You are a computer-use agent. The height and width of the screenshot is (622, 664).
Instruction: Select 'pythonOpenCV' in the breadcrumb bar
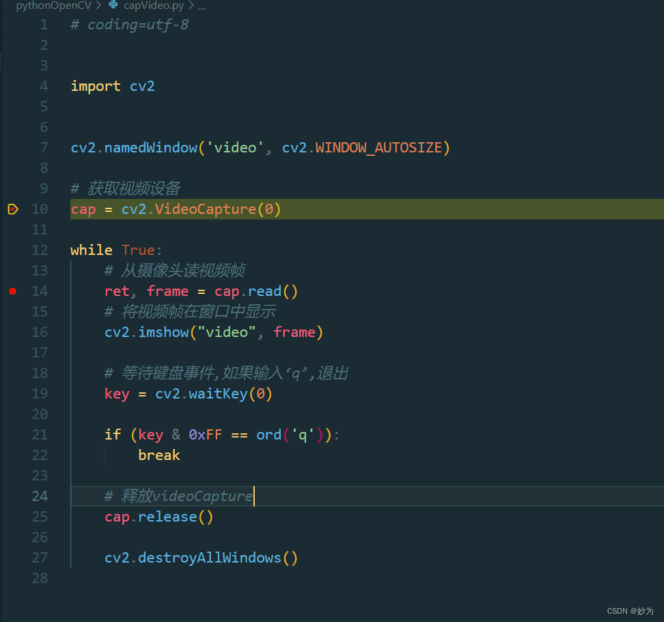53,5
